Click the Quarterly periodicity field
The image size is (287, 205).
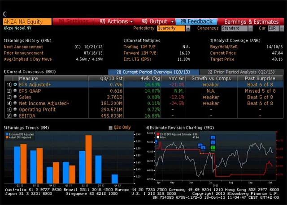click(171, 28)
